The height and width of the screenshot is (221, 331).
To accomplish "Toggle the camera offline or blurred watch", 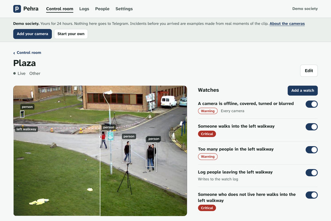I will [312, 104].
